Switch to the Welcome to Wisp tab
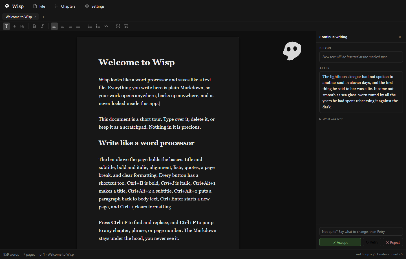Image resolution: width=406 pixels, height=259 pixels. [x=19, y=17]
